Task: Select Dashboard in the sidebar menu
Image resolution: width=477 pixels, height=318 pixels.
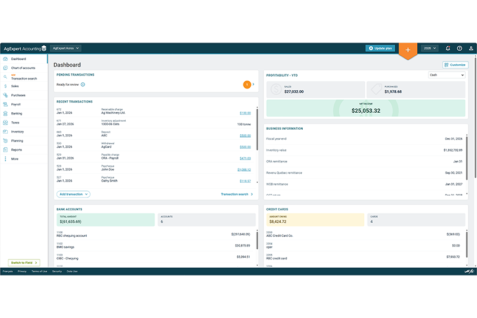Action: 24,59
